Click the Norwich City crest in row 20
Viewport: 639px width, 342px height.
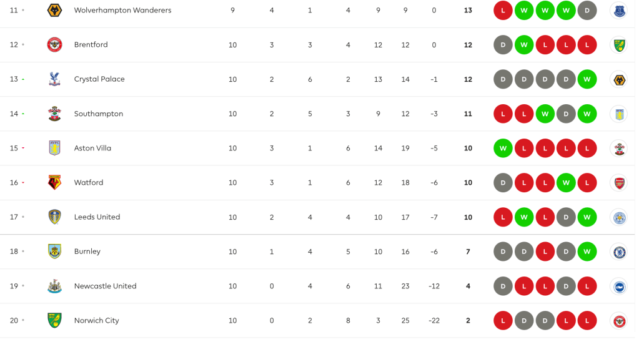click(55, 320)
